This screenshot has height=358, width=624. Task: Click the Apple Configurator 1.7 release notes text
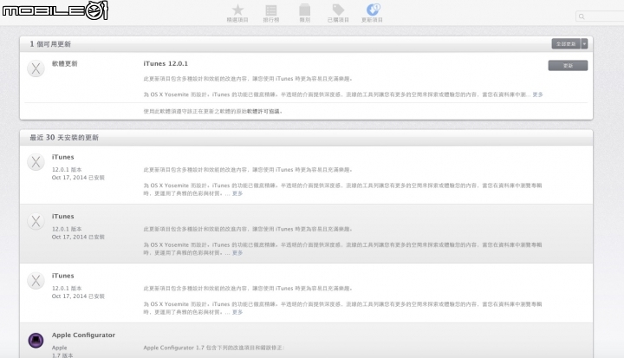click(x=214, y=348)
